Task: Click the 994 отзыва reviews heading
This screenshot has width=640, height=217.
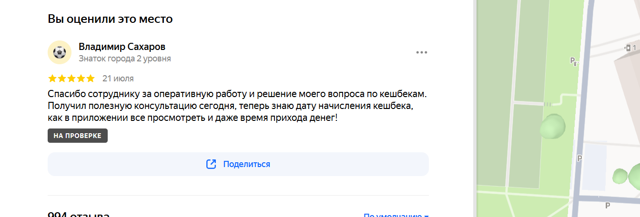Action: 79,215
